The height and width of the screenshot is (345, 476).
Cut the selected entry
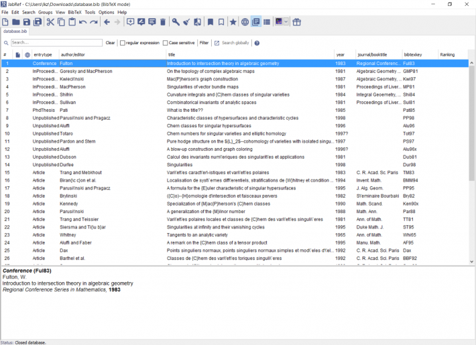(50, 22)
